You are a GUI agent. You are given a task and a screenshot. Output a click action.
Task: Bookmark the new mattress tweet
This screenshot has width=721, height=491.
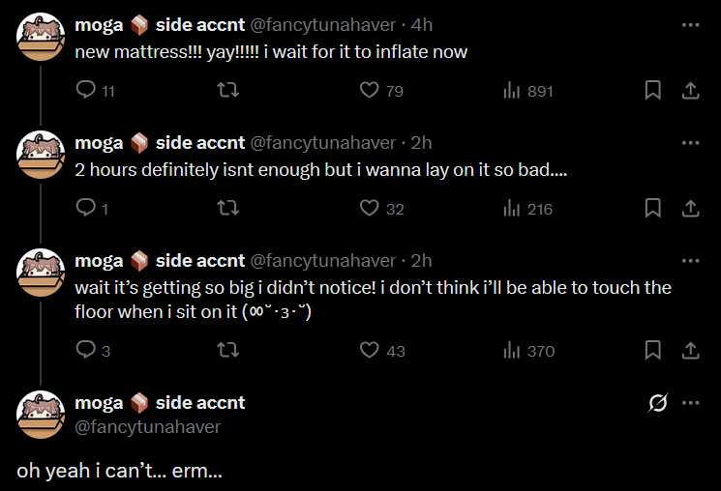[653, 90]
